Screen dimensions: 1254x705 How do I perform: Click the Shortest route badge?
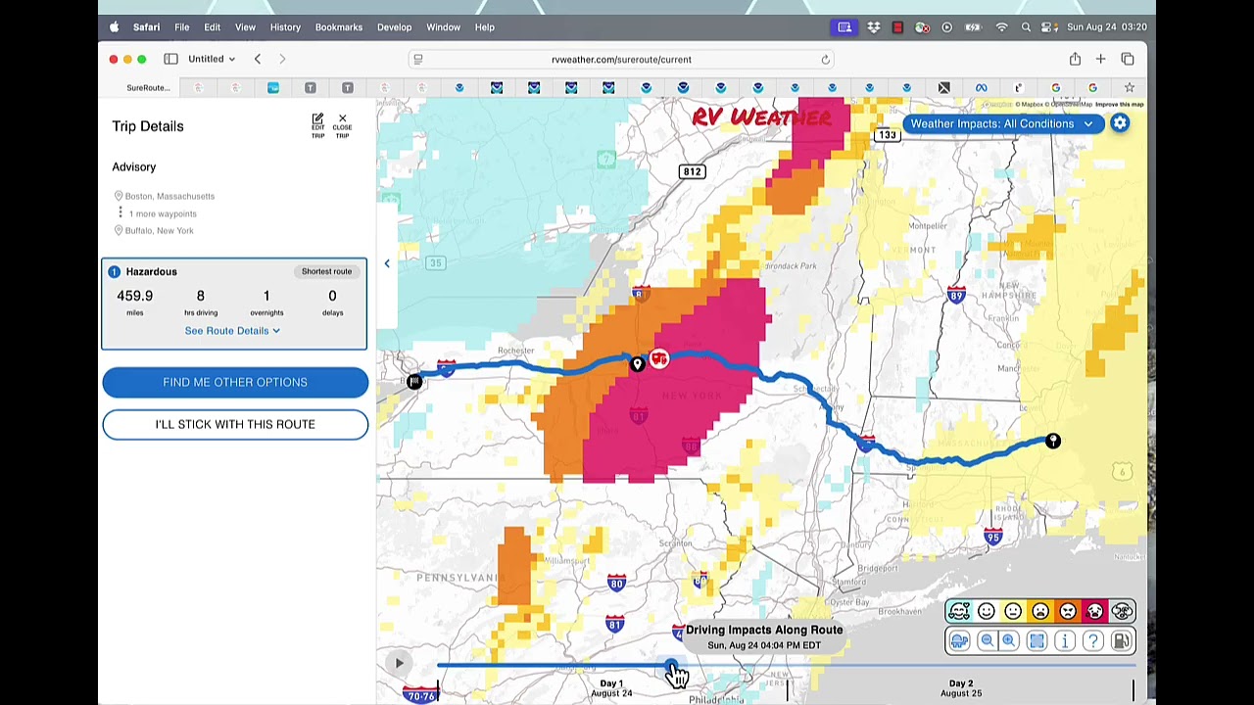click(x=326, y=271)
